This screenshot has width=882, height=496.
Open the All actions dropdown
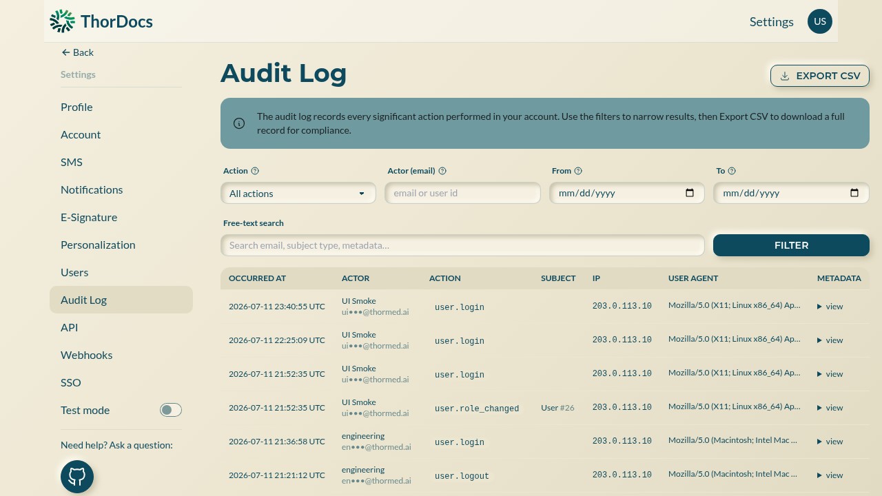298,193
